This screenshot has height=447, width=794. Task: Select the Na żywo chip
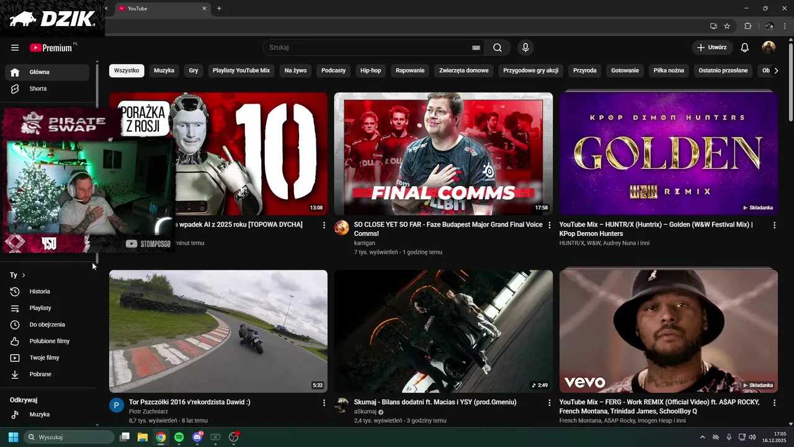coord(296,71)
